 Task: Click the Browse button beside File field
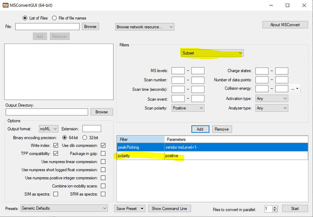pos(90,27)
